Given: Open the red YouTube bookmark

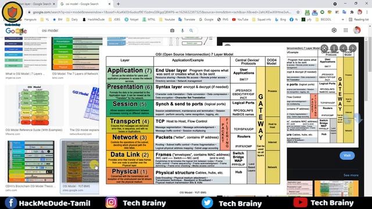Looking at the screenshot, I should coord(240,19).
